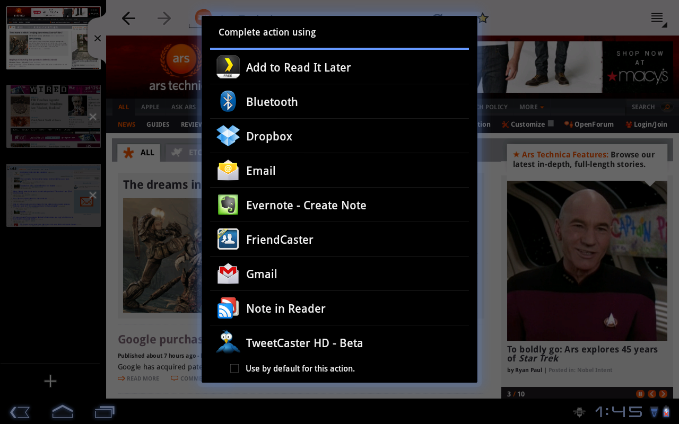This screenshot has height=424, width=679.
Task: Enable 'Use by default for this action'
Action: 234,368
